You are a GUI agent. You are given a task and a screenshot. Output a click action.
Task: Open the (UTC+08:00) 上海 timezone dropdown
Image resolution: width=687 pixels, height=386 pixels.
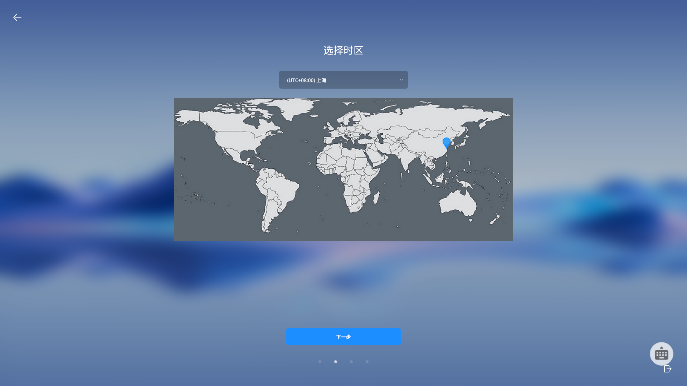coord(343,80)
